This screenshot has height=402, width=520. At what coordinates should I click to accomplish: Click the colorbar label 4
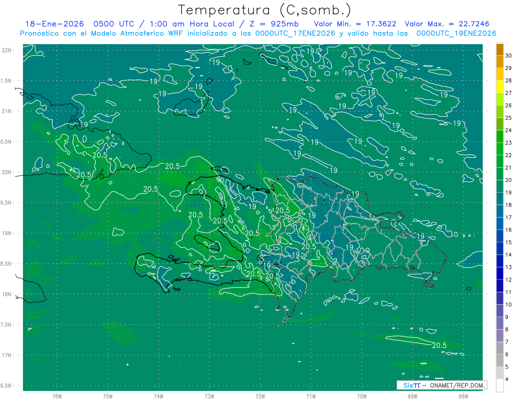click(507, 379)
